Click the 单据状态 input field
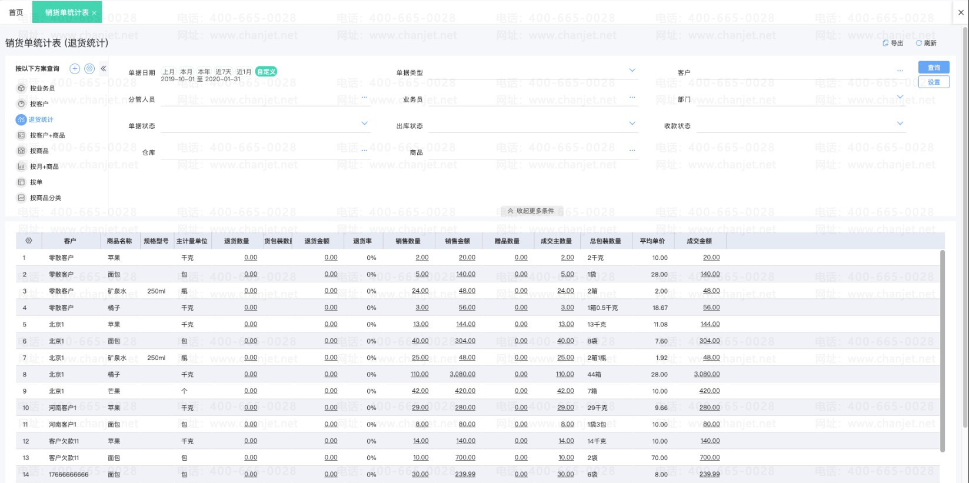 265,125
